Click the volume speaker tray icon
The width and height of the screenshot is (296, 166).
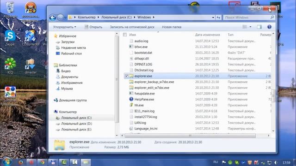[276, 162]
